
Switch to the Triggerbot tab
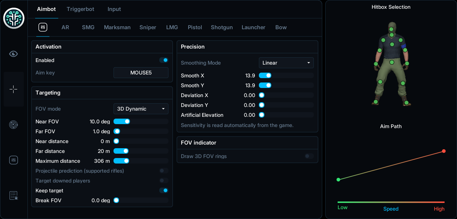pyautogui.click(x=81, y=9)
